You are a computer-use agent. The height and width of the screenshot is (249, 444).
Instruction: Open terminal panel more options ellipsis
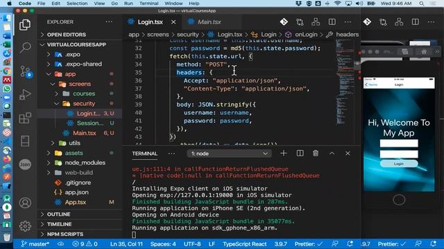[171, 154]
